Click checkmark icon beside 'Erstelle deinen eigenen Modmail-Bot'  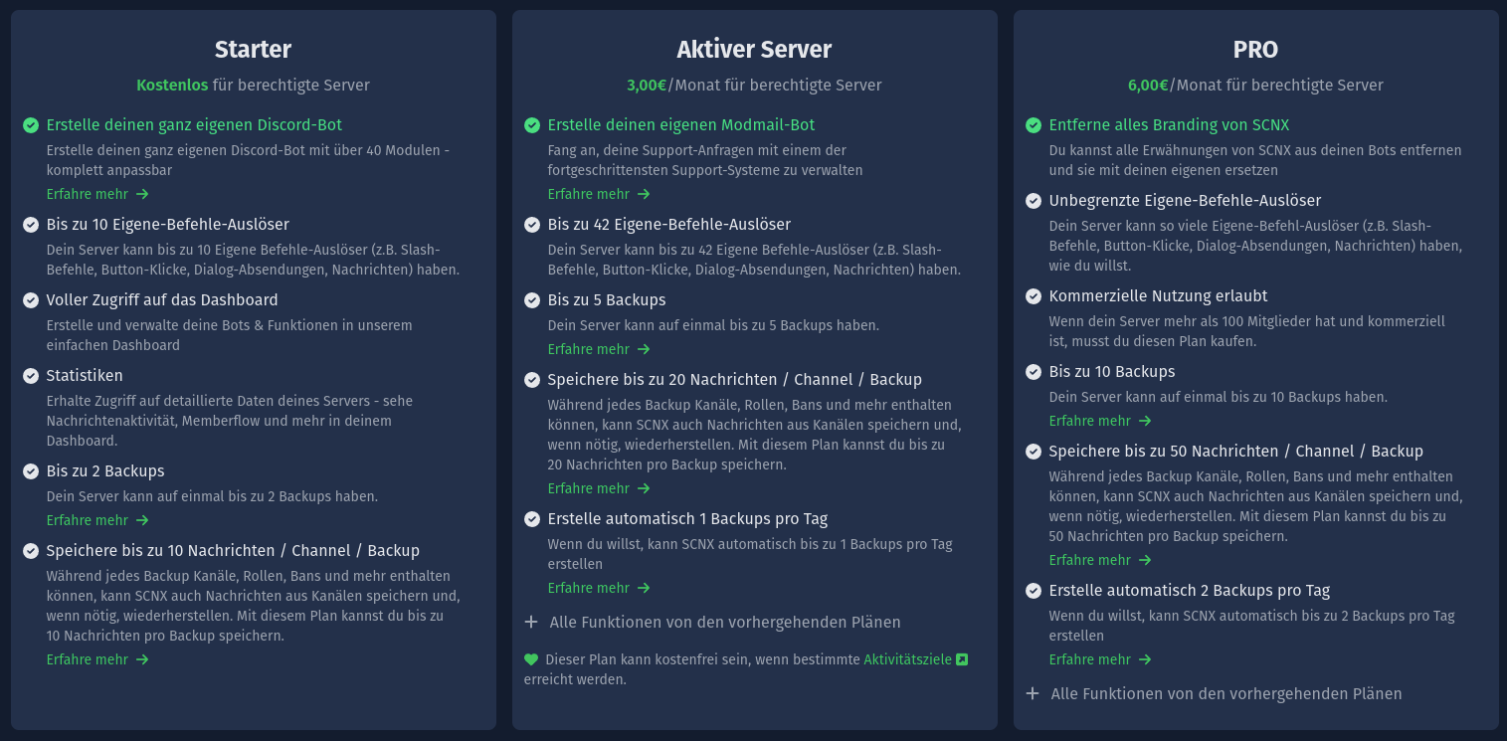point(532,125)
